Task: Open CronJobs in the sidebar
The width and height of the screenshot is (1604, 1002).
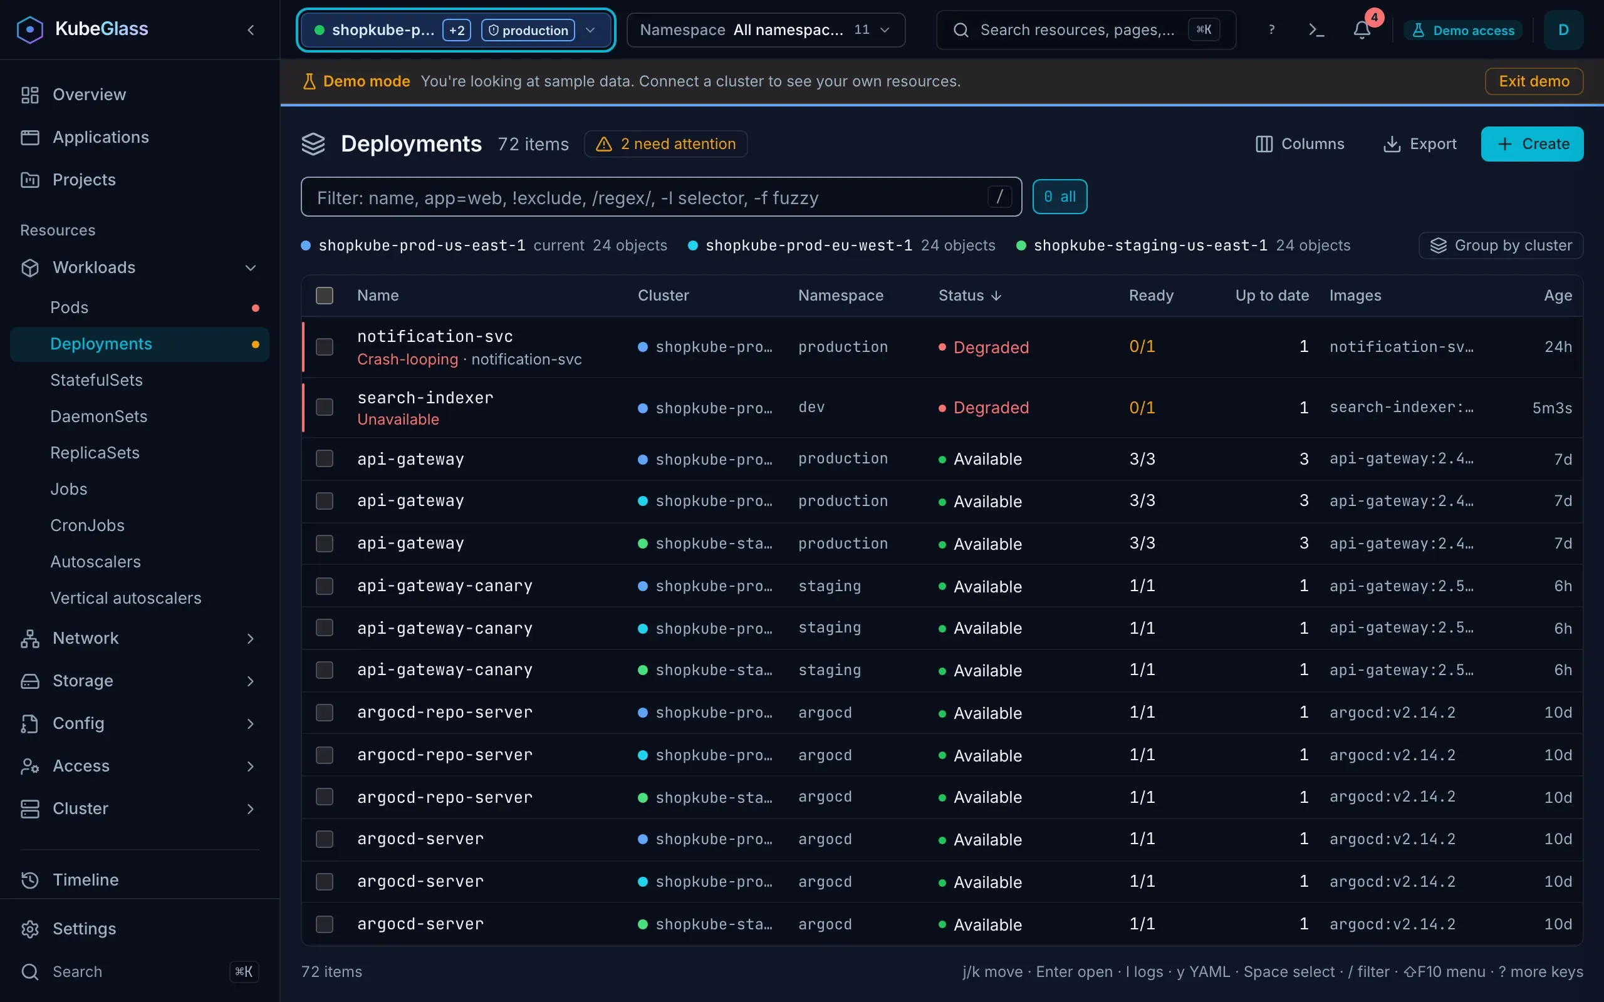Action: pos(139,525)
